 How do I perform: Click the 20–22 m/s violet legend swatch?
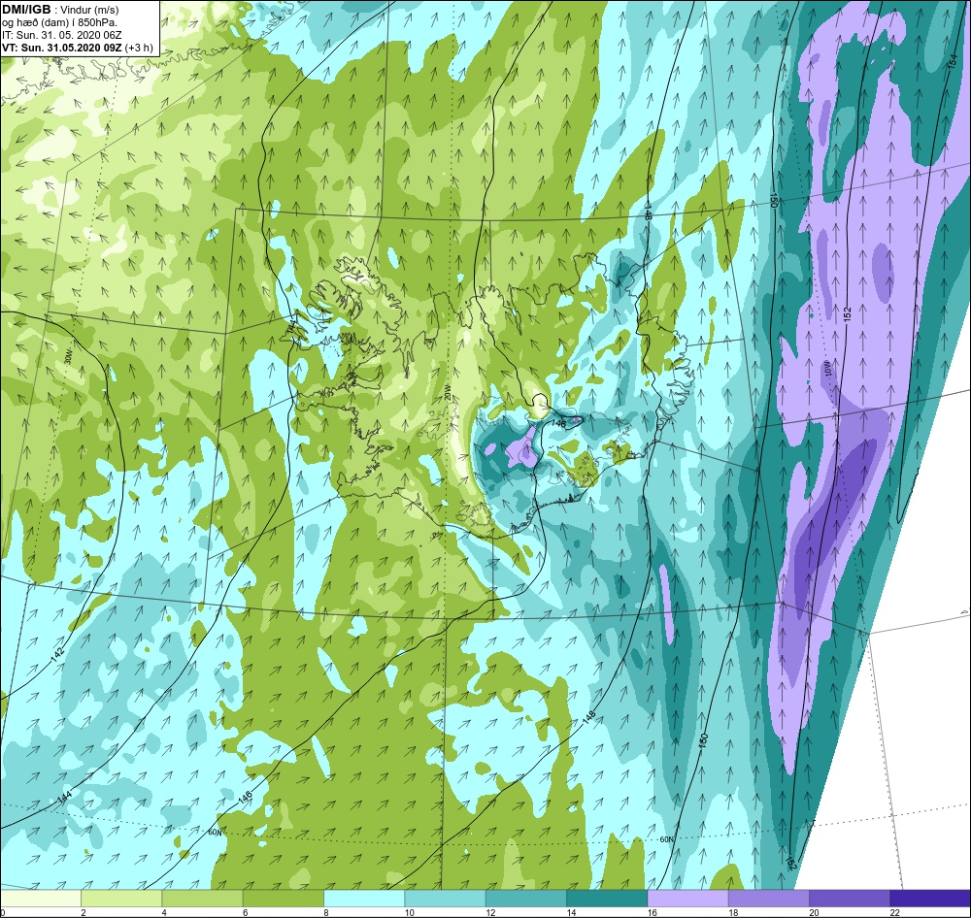[x=849, y=898]
